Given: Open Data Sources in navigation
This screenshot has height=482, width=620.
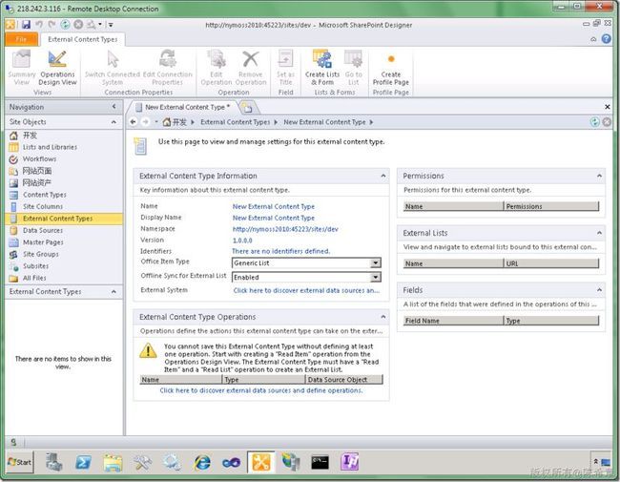Looking at the screenshot, I should [43, 230].
